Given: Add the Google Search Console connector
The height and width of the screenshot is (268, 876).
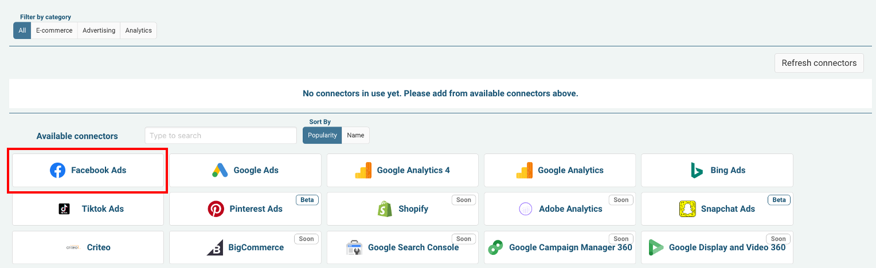Looking at the screenshot, I should (x=402, y=248).
